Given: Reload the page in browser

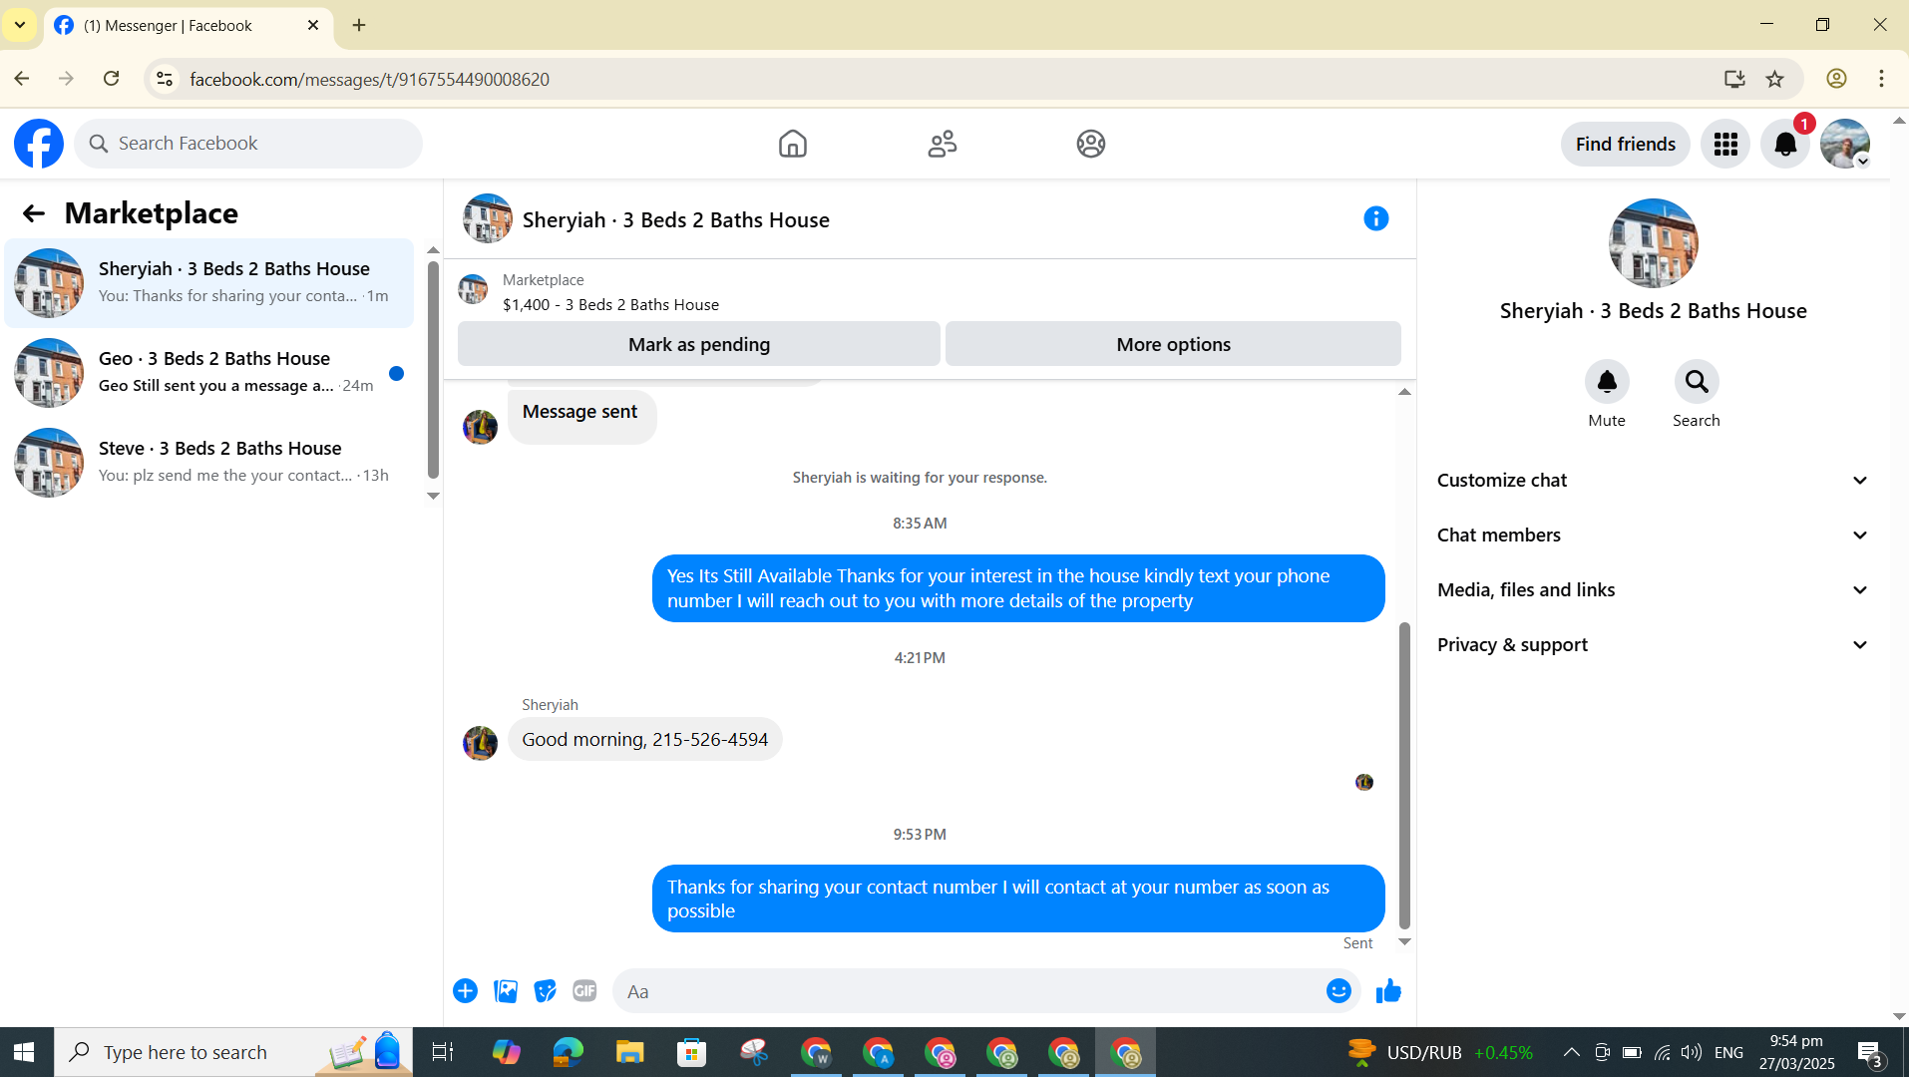Looking at the screenshot, I should click(111, 79).
